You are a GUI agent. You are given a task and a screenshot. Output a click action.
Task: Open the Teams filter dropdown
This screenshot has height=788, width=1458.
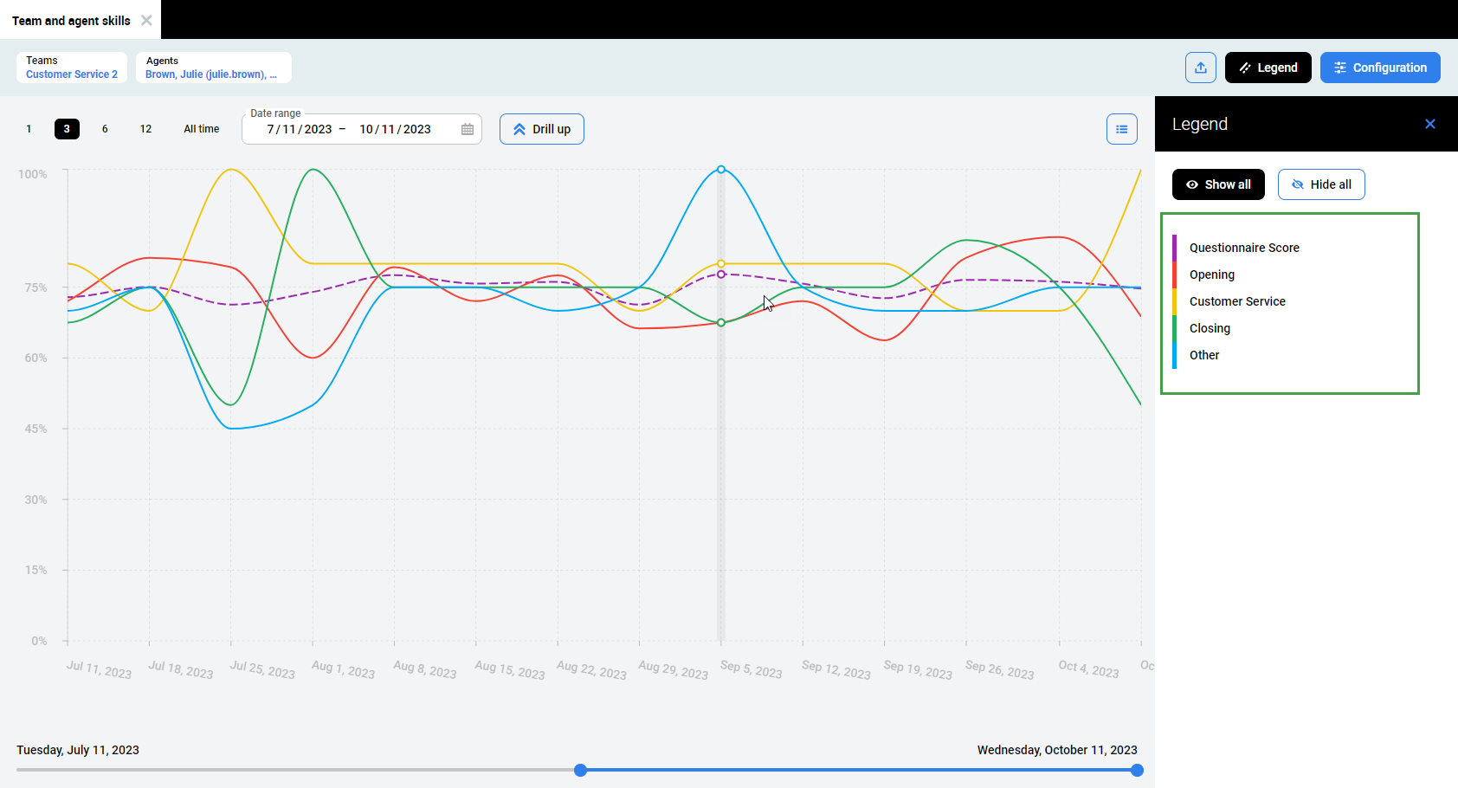tap(72, 68)
